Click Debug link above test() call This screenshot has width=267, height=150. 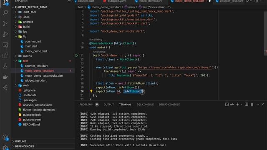tap(102, 52)
